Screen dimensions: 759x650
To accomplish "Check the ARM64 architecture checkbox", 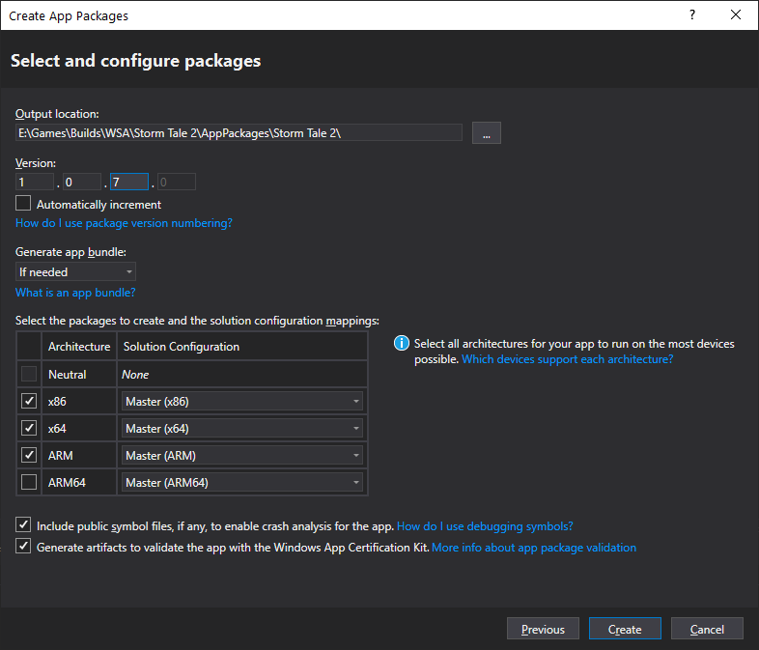I will (x=29, y=482).
